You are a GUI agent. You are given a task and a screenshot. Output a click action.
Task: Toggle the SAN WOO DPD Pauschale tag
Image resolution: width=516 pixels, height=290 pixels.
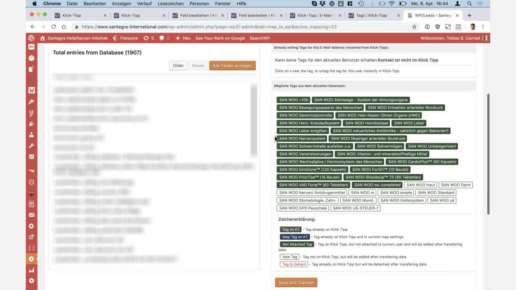point(303,208)
